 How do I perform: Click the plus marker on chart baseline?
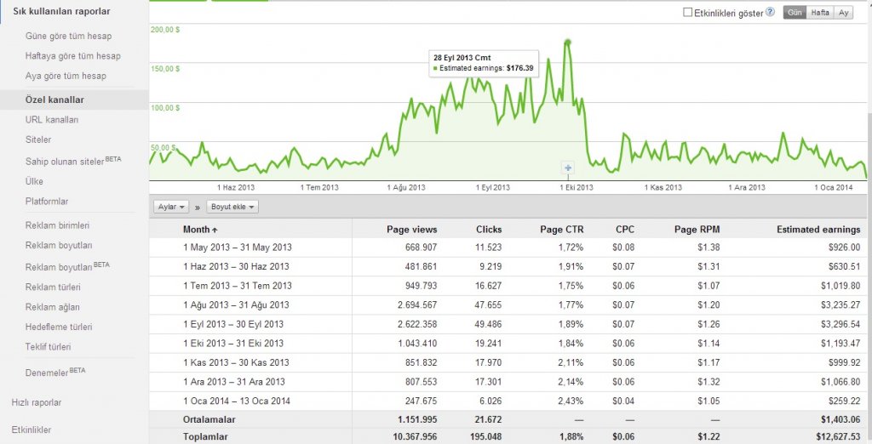567,168
